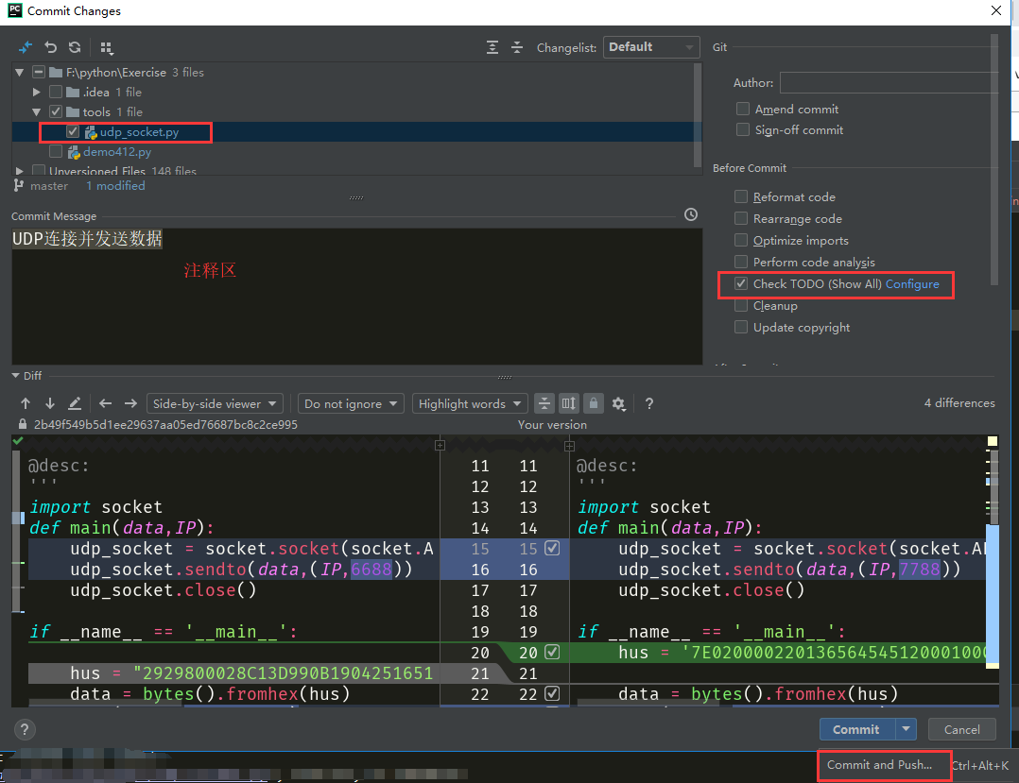Toggle checkbox for tools folder
This screenshot has width=1019, height=783.
pyautogui.click(x=56, y=111)
